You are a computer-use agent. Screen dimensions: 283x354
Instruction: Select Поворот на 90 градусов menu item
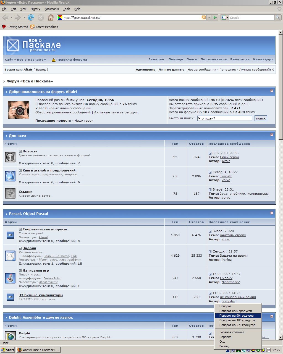coord(236,316)
